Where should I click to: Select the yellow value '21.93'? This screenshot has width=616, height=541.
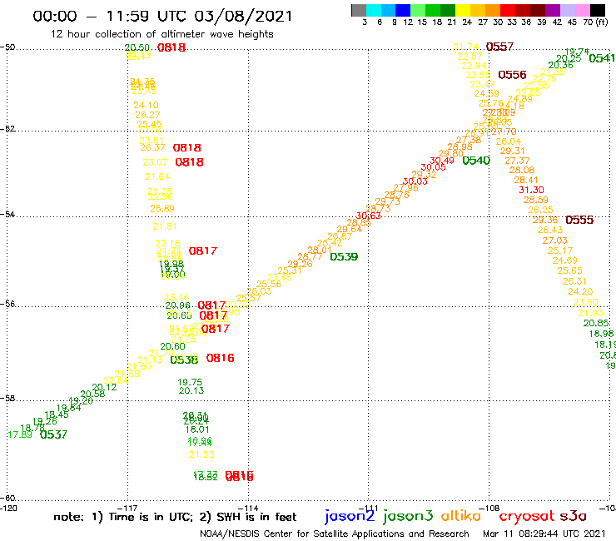pos(590,313)
